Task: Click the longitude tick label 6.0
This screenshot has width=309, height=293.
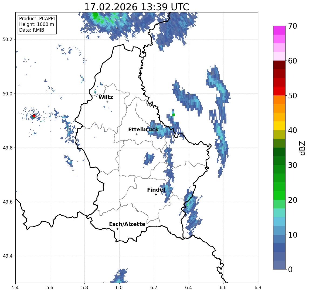Action: (119, 288)
